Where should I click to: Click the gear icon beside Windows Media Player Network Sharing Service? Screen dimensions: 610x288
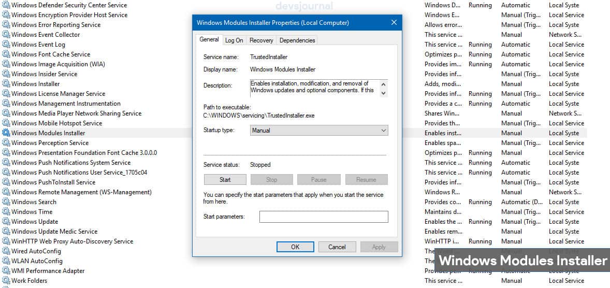pos(6,113)
